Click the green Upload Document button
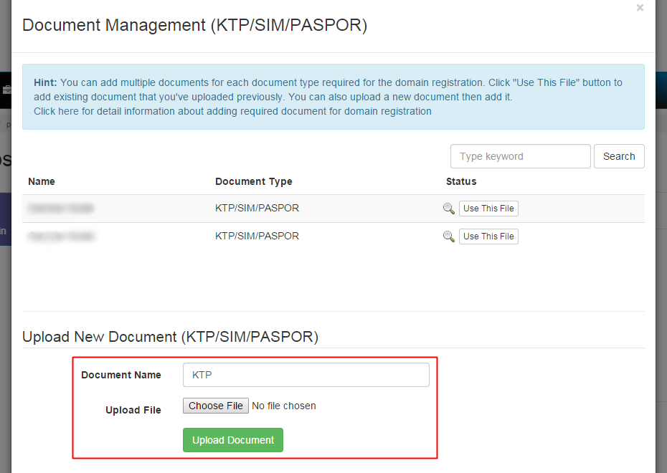Viewport: 667px width, 473px height. pyautogui.click(x=232, y=439)
